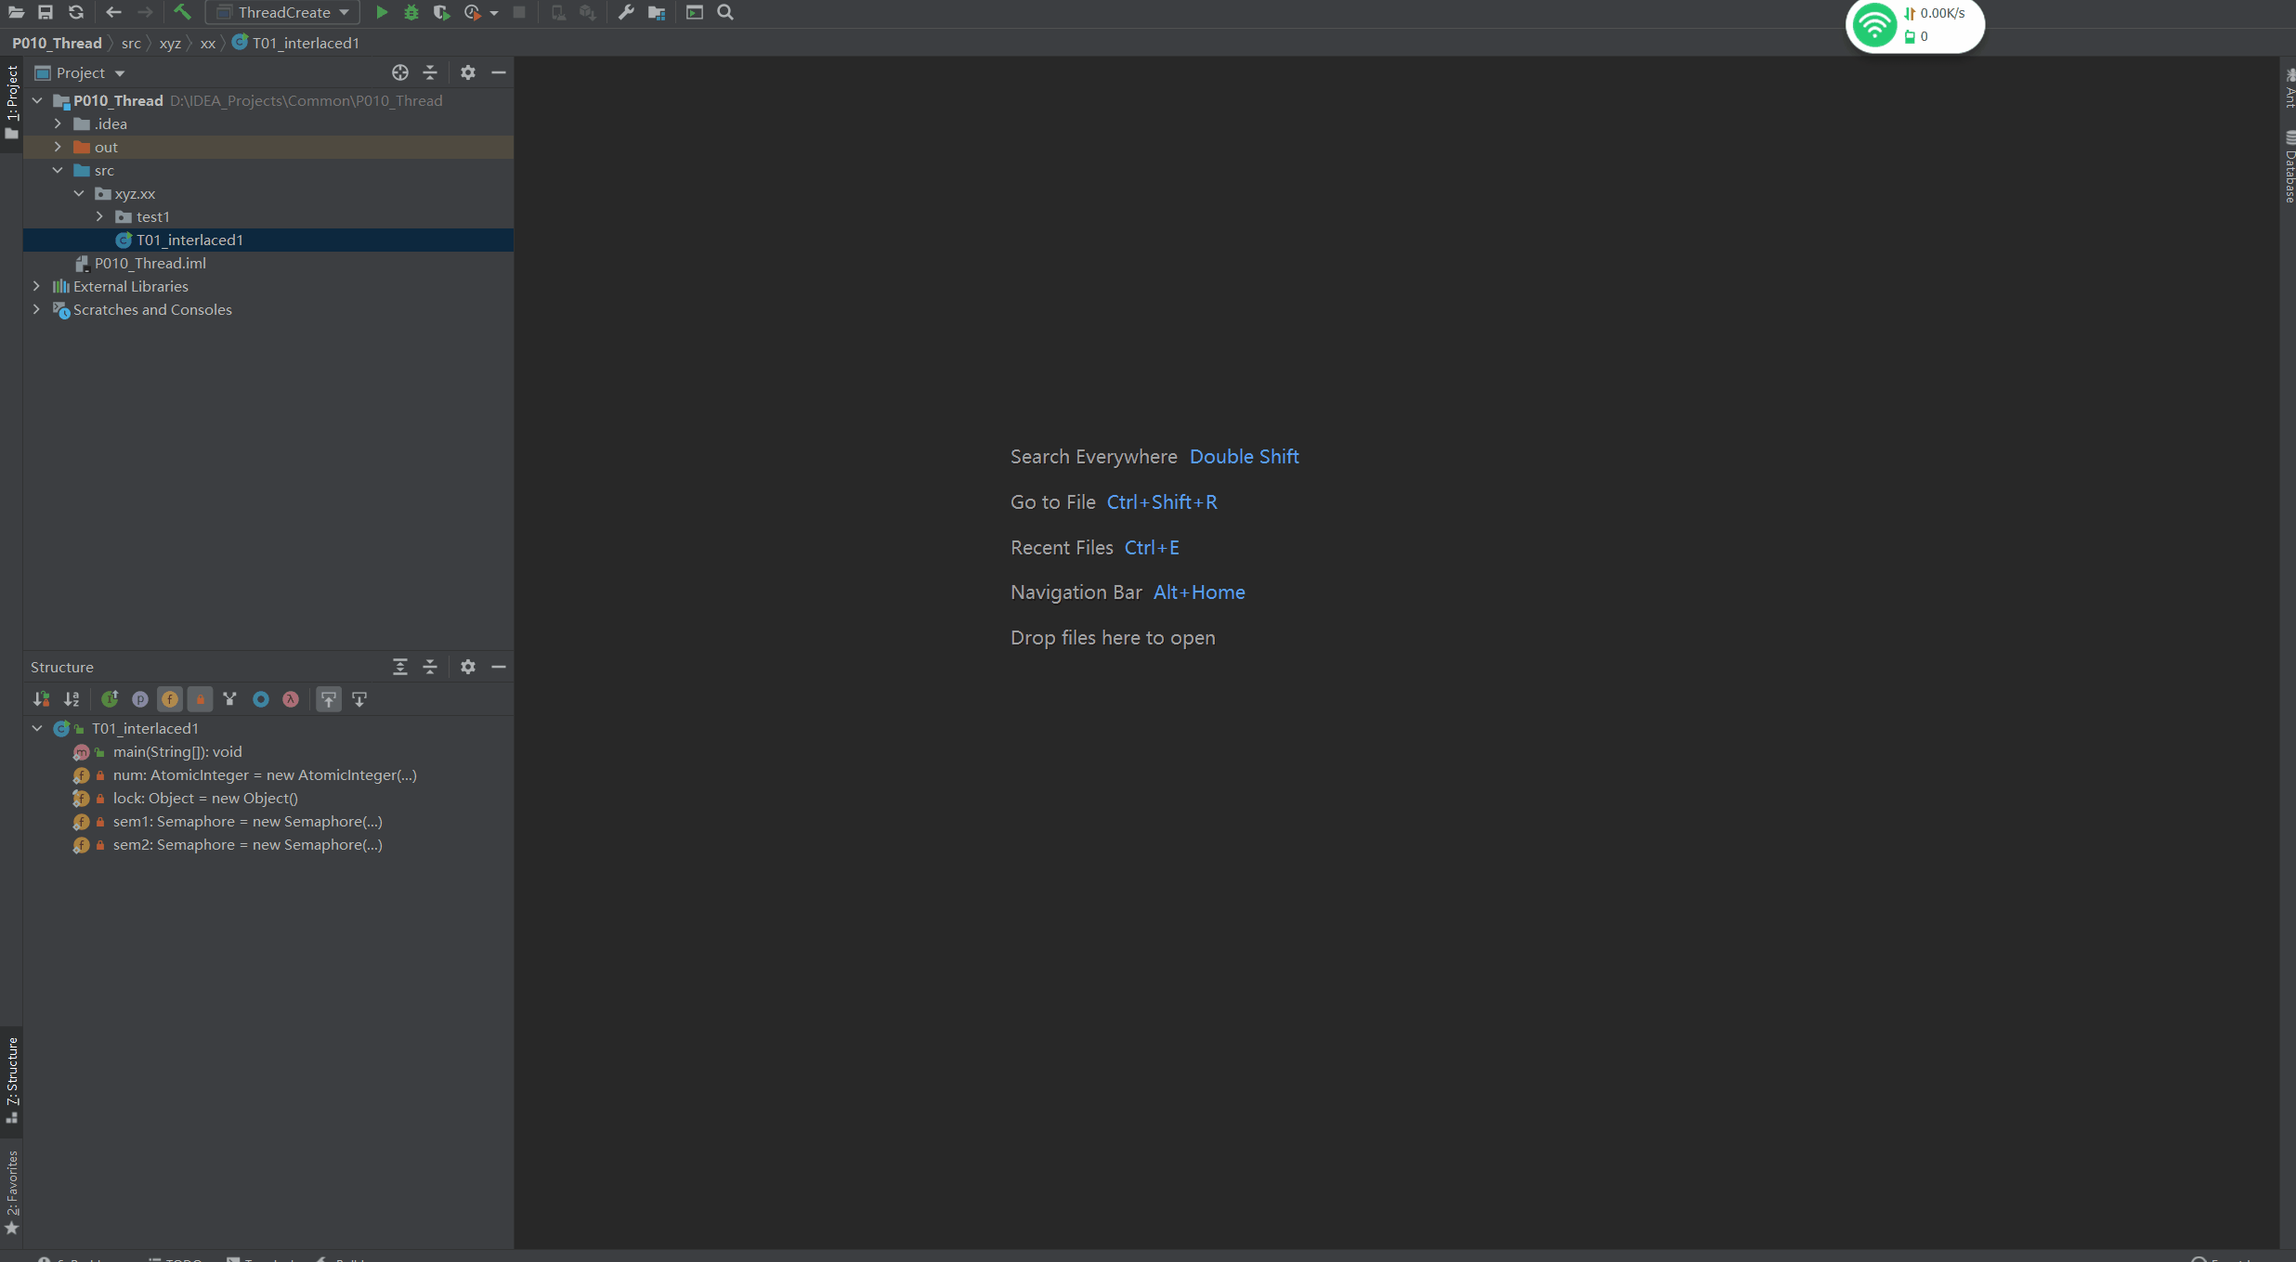This screenshot has height=1262, width=2296.
Task: Start debugging with the bug icon
Action: click(x=411, y=12)
